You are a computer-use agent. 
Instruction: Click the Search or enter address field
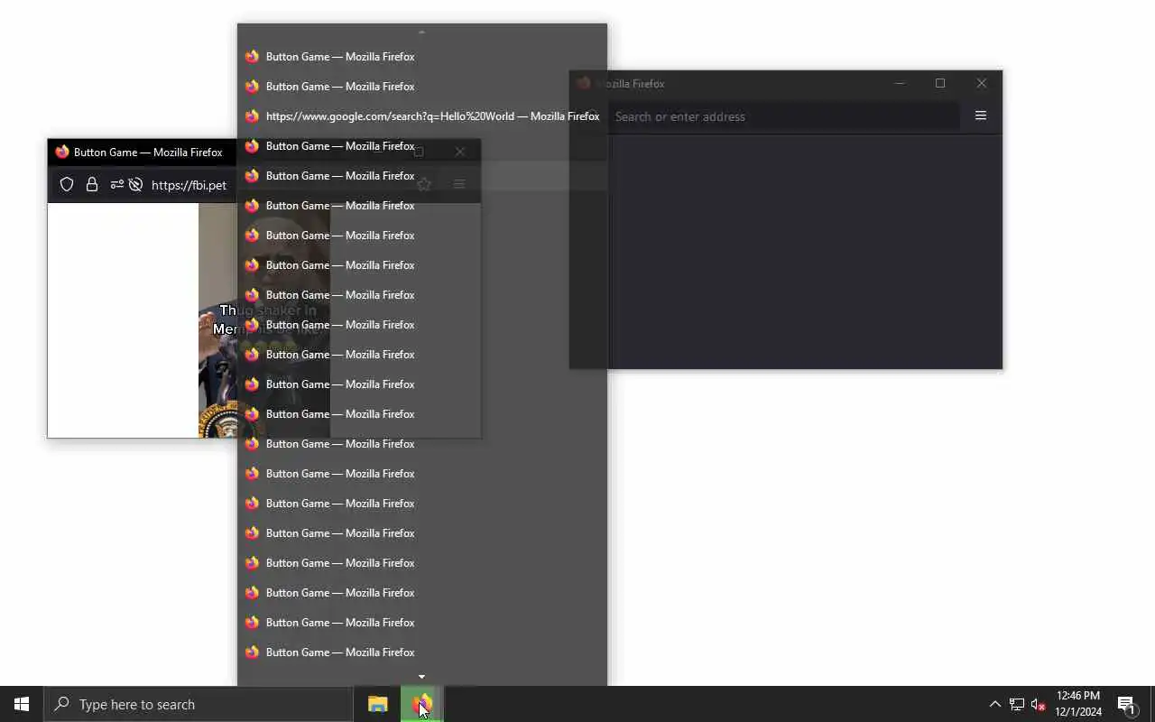click(783, 116)
